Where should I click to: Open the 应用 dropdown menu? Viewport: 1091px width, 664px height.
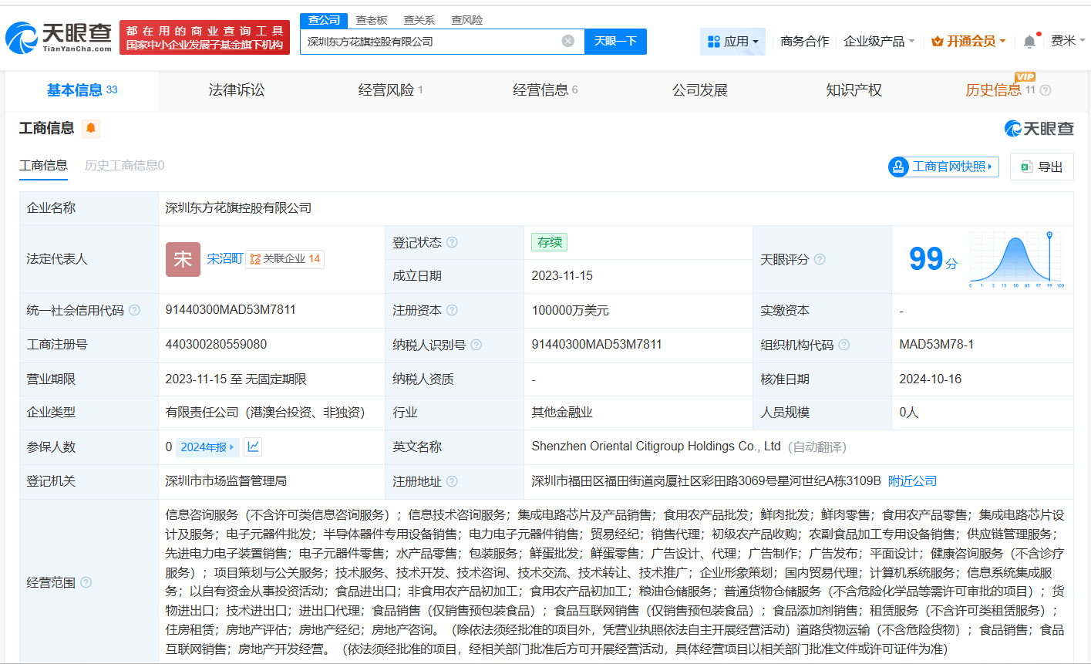[x=732, y=40]
